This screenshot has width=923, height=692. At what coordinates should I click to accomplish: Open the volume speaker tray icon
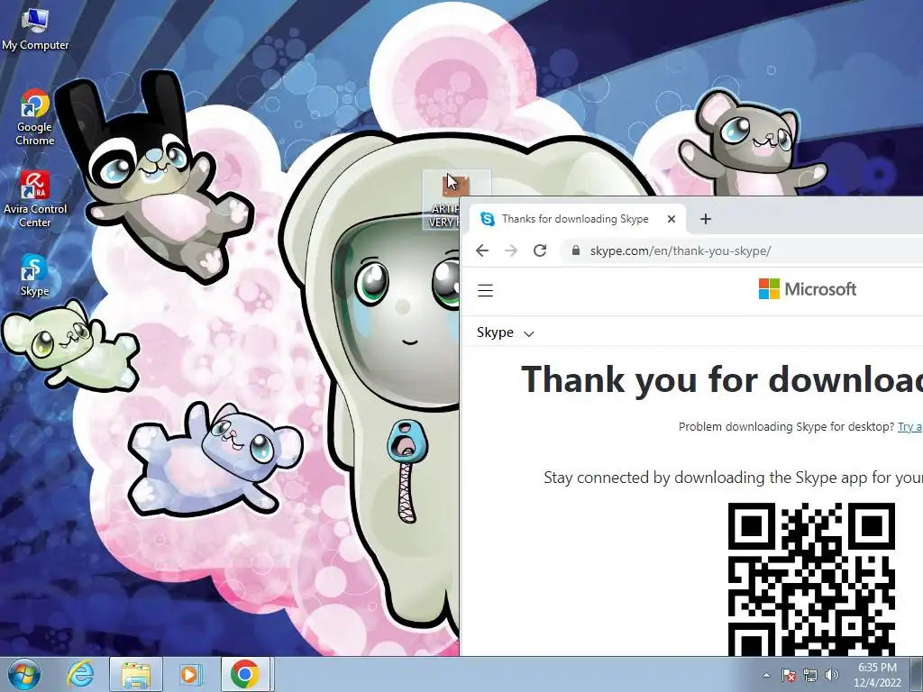[832, 675]
